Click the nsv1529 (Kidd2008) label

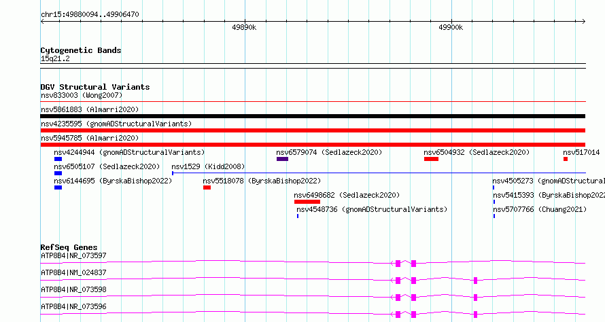(x=208, y=166)
